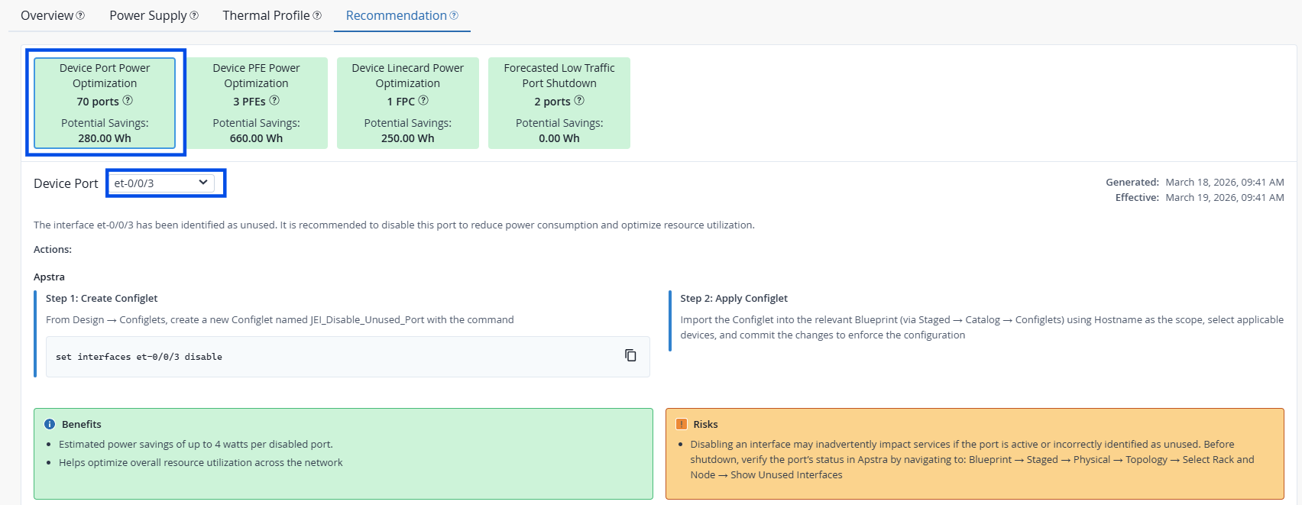Image resolution: width=1302 pixels, height=505 pixels.
Task: Click the help icon beside Thermal Profile
Action: click(317, 16)
